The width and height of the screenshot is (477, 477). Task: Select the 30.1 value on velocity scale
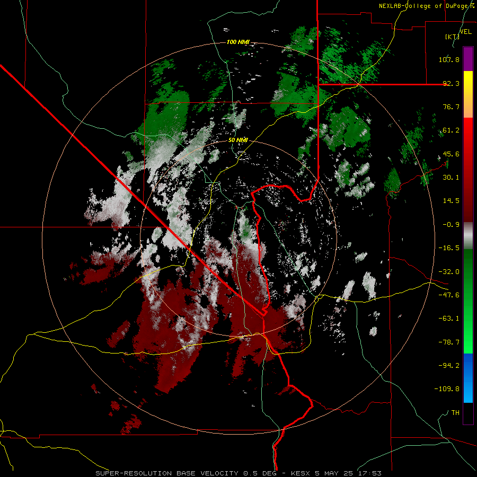[x=451, y=178]
